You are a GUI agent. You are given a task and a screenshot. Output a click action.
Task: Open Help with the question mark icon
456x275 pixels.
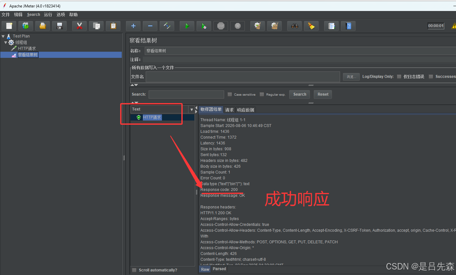click(x=348, y=26)
